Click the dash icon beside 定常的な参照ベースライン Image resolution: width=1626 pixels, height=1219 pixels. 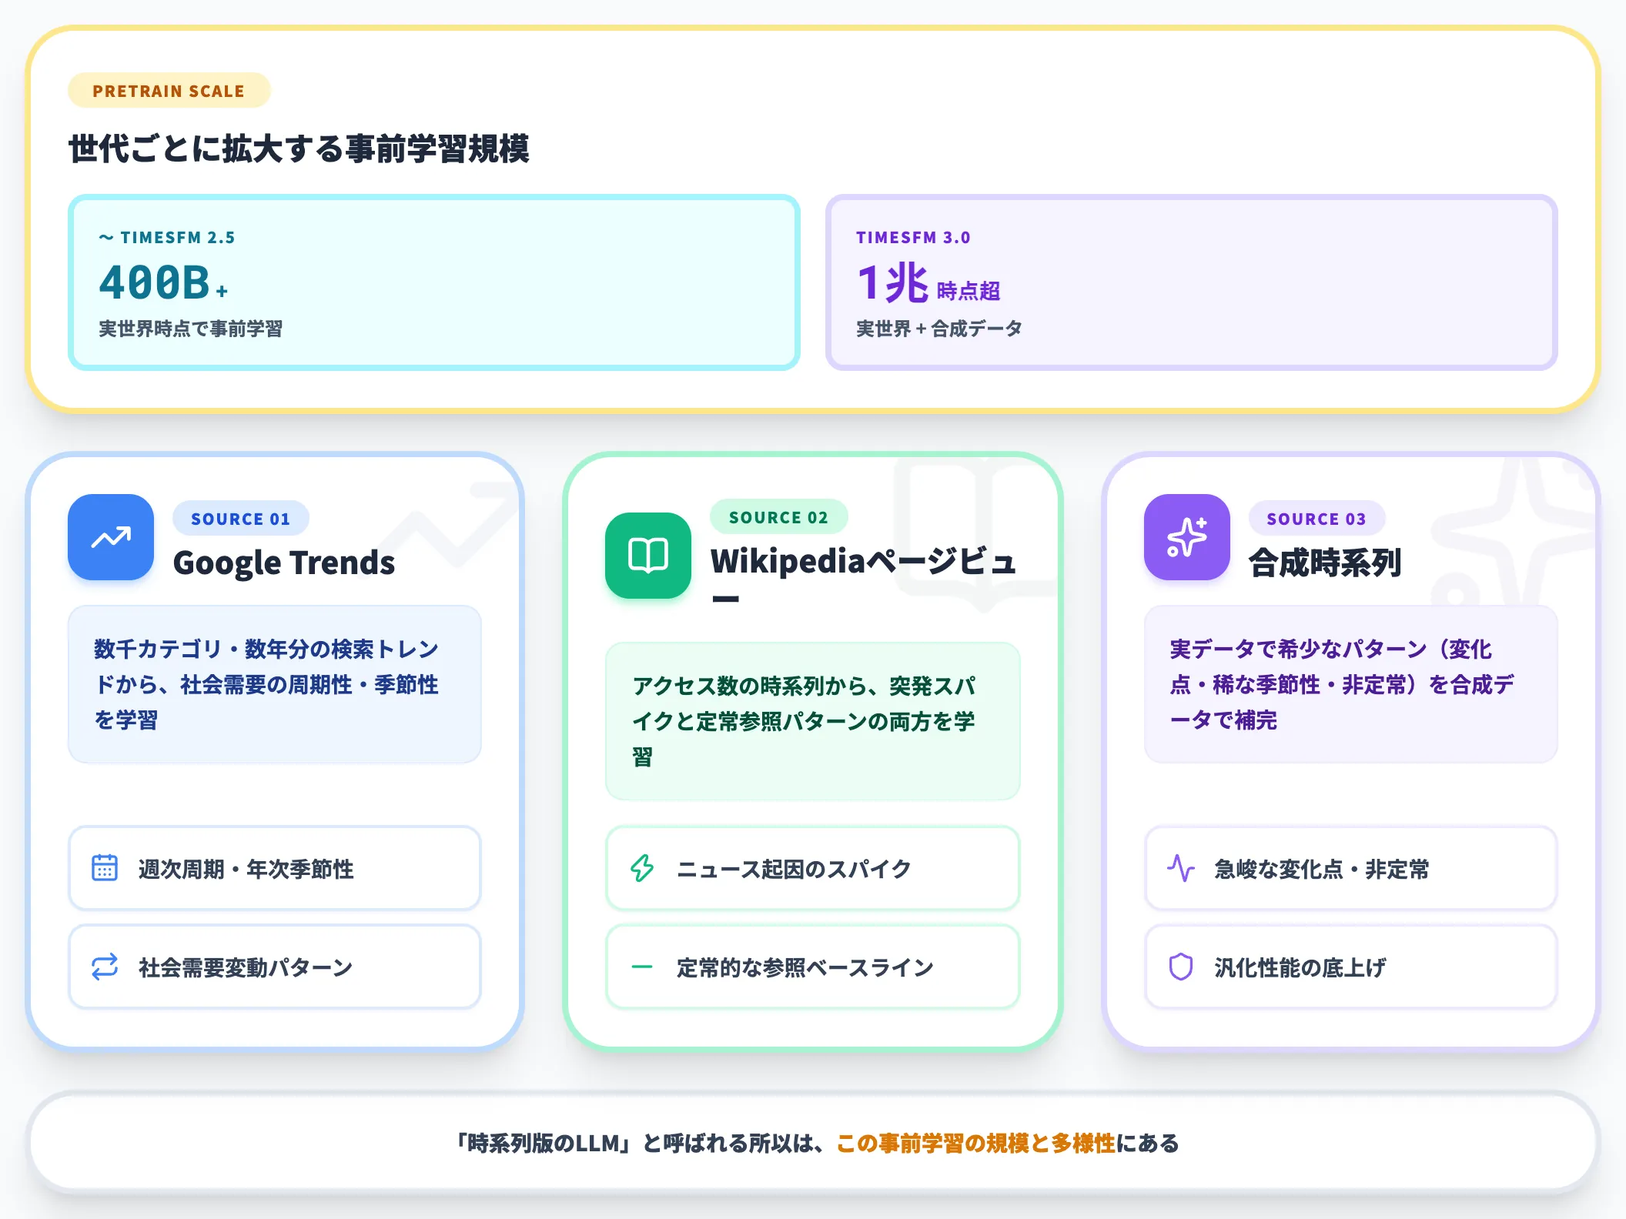pos(642,967)
